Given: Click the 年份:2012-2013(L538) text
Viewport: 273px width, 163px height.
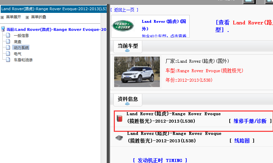Looking at the screenshot, I should click(189, 80).
